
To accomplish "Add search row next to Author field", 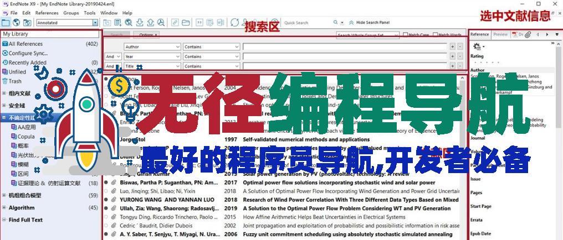I will (452, 46).
